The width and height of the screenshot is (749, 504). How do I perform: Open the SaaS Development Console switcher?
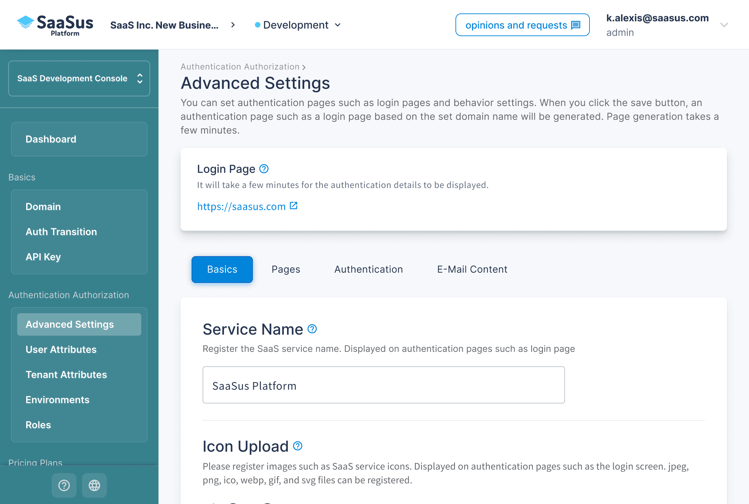(x=79, y=78)
